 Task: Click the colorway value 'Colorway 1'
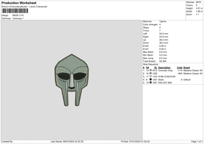[x=18, y=18]
